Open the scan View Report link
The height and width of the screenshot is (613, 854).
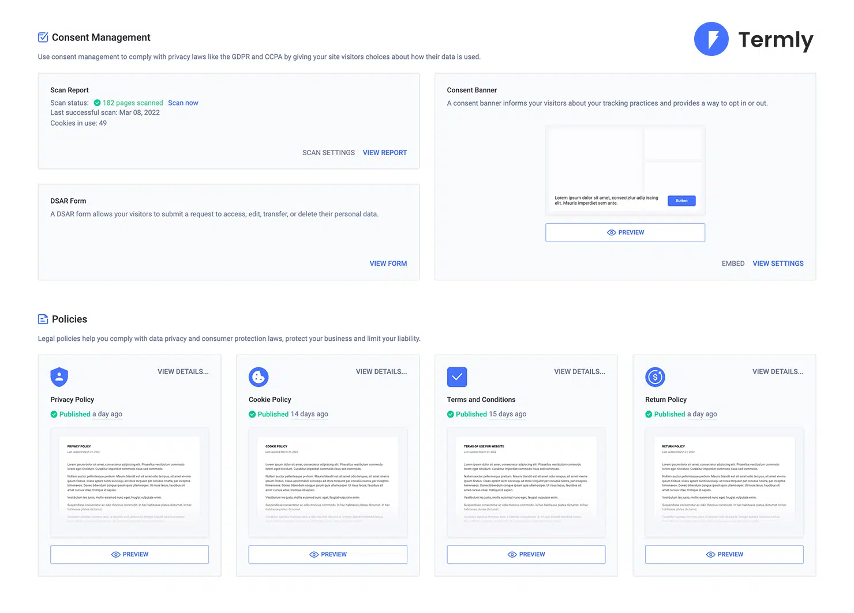[384, 153]
